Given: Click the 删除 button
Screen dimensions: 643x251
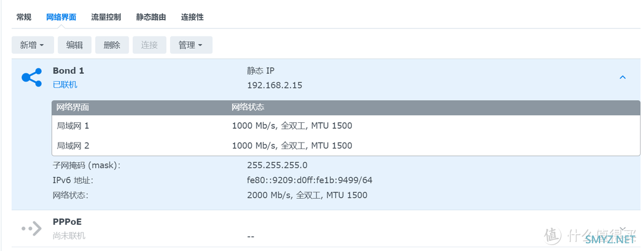Looking at the screenshot, I should pos(112,45).
